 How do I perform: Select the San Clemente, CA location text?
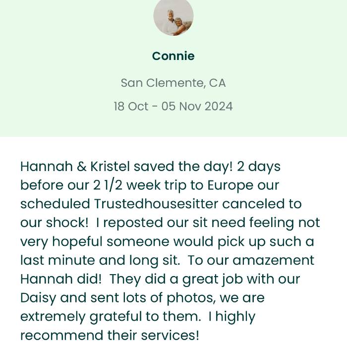(173, 83)
